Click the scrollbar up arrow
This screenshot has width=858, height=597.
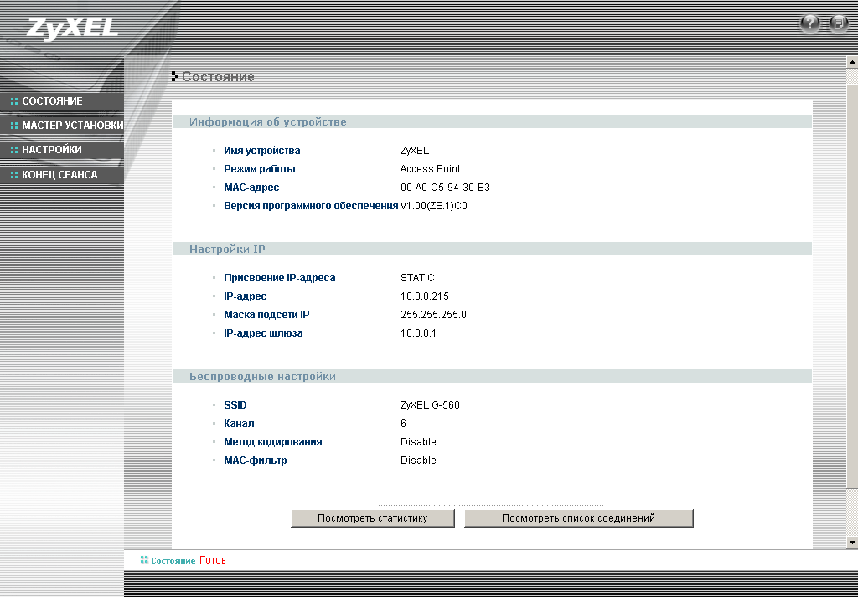click(x=852, y=61)
